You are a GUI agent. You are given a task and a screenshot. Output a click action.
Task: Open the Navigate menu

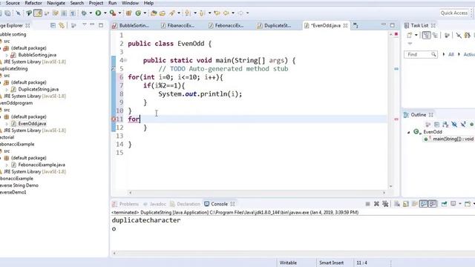tap(56, 3)
